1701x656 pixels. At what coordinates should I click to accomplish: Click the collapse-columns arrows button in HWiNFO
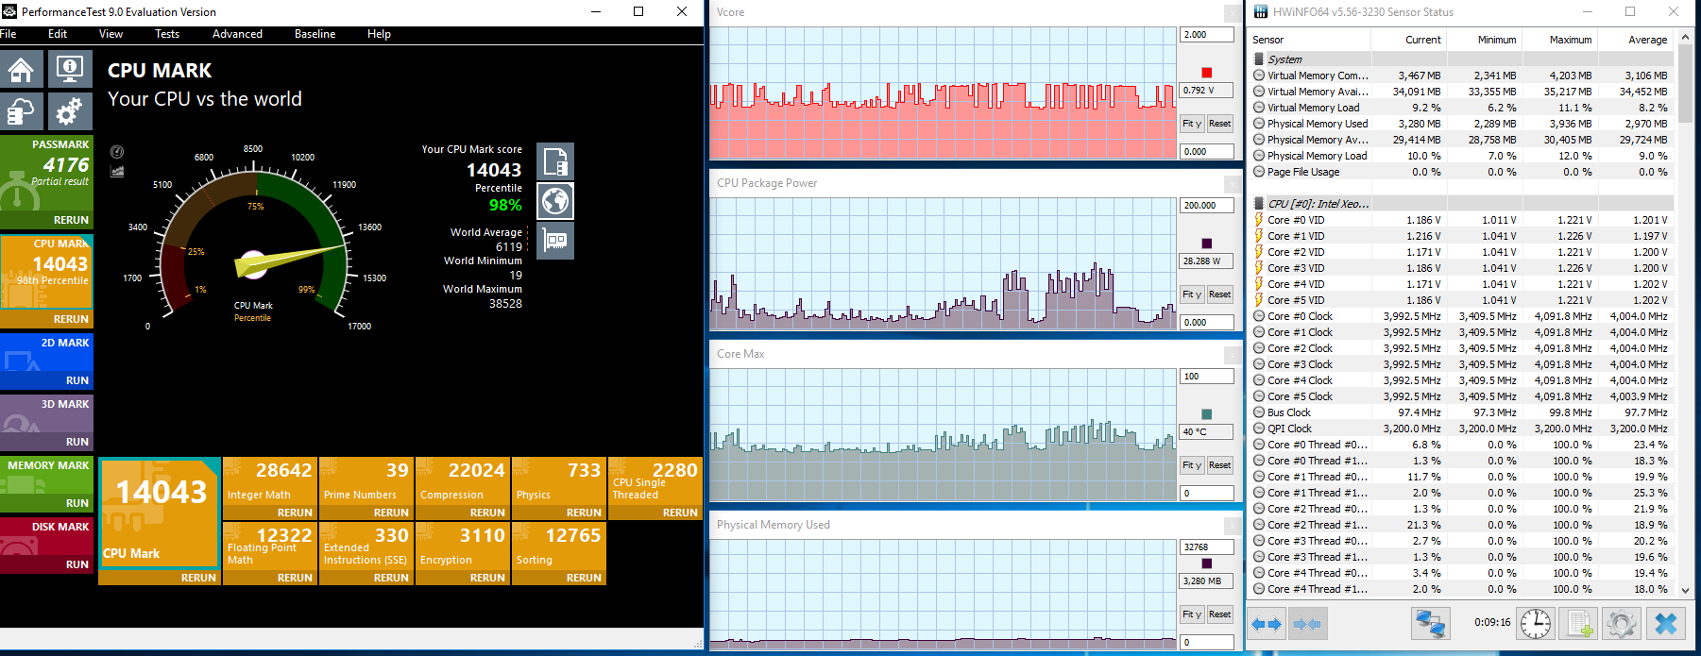1307,623
